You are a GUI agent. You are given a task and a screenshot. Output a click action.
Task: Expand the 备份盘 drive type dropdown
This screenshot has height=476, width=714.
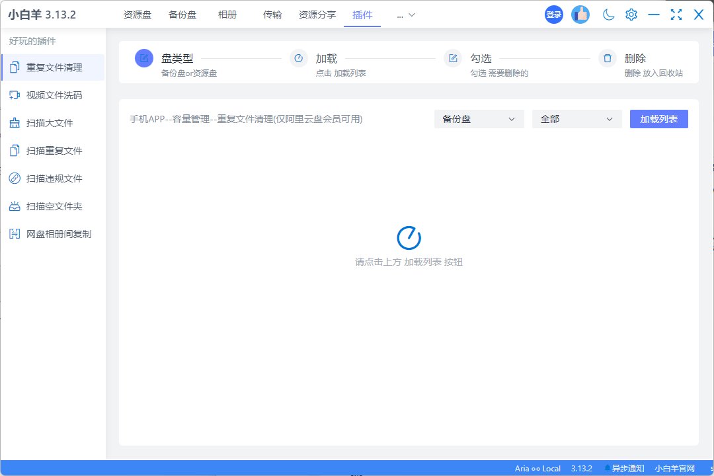pos(479,119)
